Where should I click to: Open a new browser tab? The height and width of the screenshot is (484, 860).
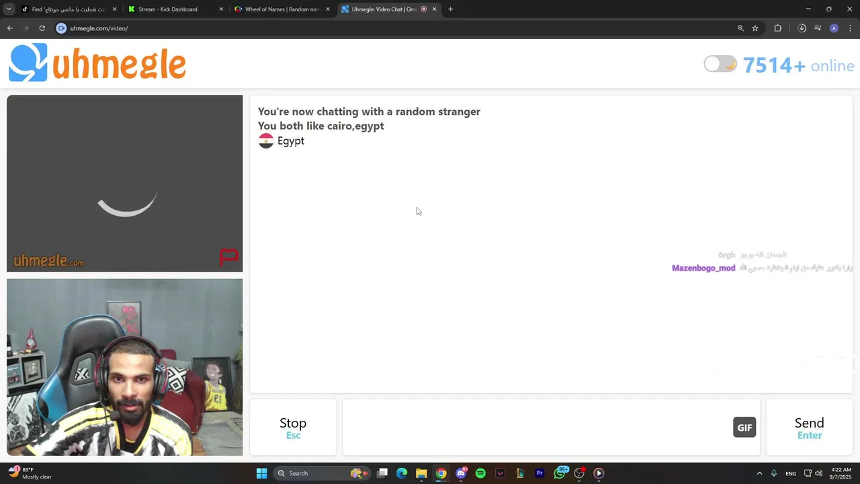point(450,9)
